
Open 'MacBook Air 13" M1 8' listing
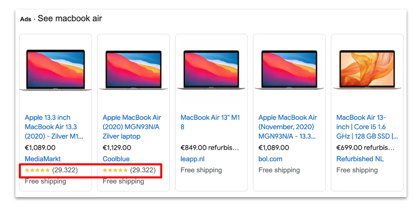point(210,122)
